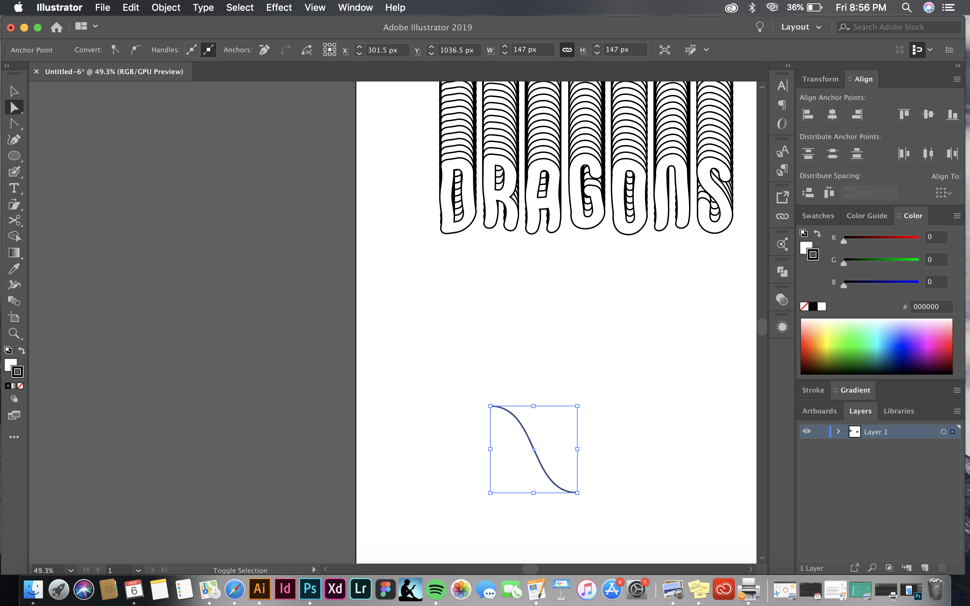
Task: Open the Object menu
Action: click(166, 8)
